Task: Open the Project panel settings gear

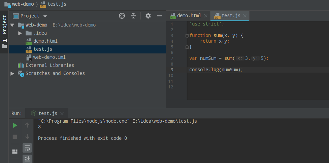Action: pyautogui.click(x=148, y=16)
